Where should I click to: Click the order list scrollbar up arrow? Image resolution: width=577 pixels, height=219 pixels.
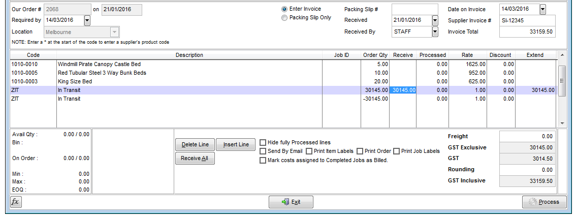click(562, 55)
